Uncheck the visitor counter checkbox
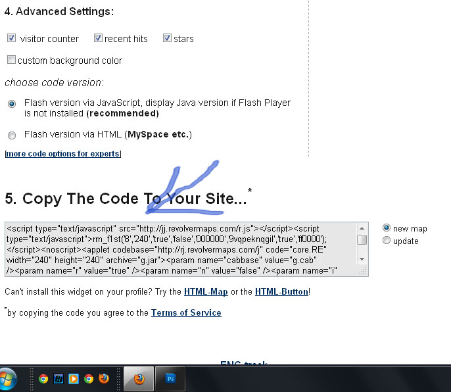Screen dimensions: 451x392 (x=12, y=38)
